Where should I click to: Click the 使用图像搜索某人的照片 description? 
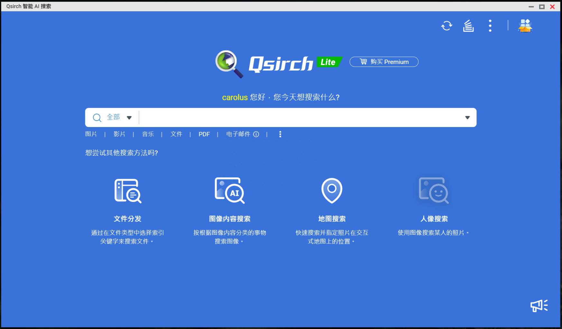tap(433, 233)
